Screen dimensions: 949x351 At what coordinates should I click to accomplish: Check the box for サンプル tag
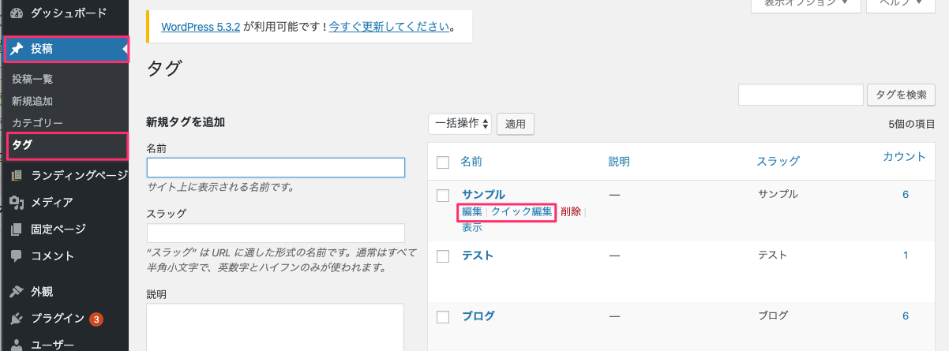click(443, 195)
